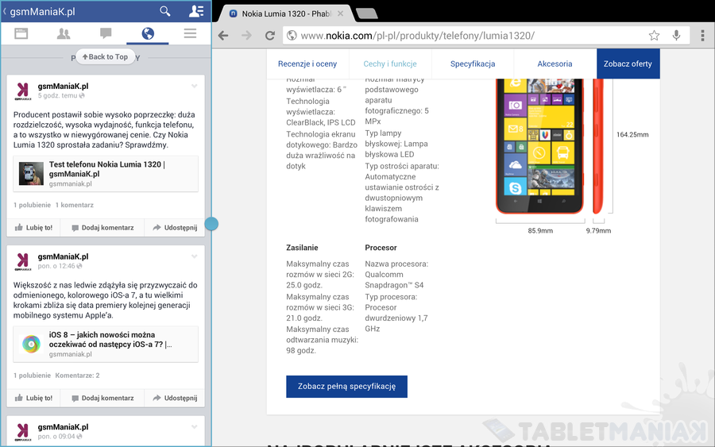Select the Zasilanie heading text
This screenshot has width=715, height=447.
coord(302,248)
